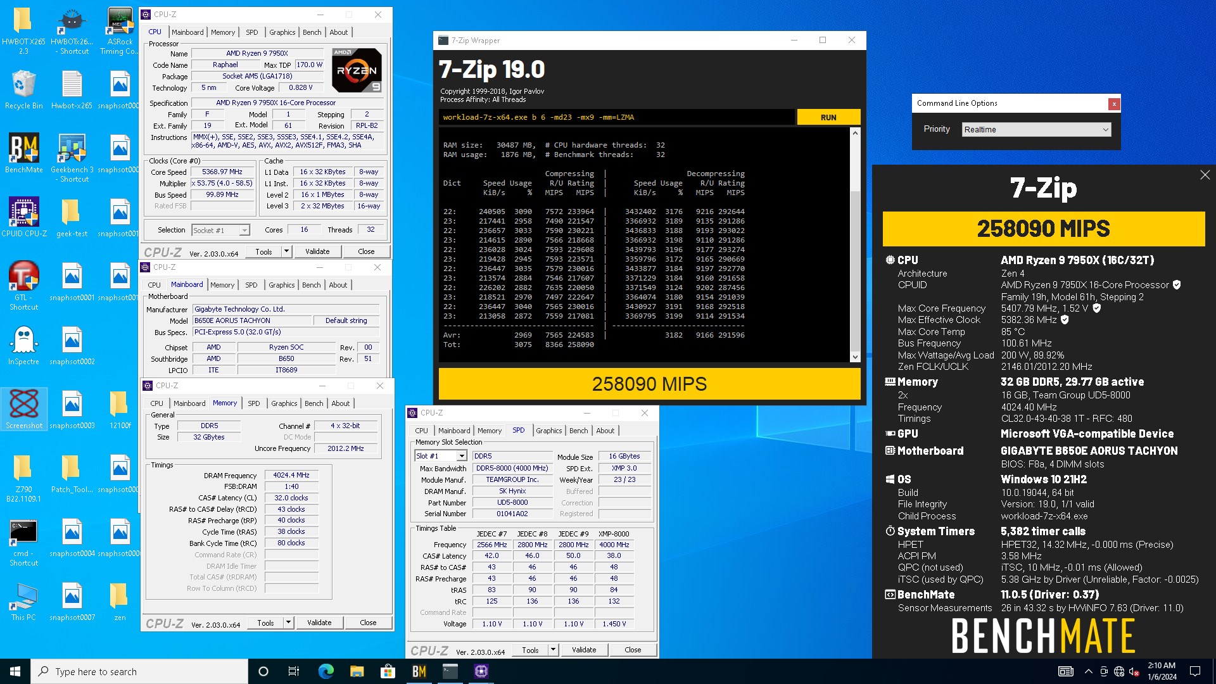Open Hwbot-x265 text file icon

point(72,90)
